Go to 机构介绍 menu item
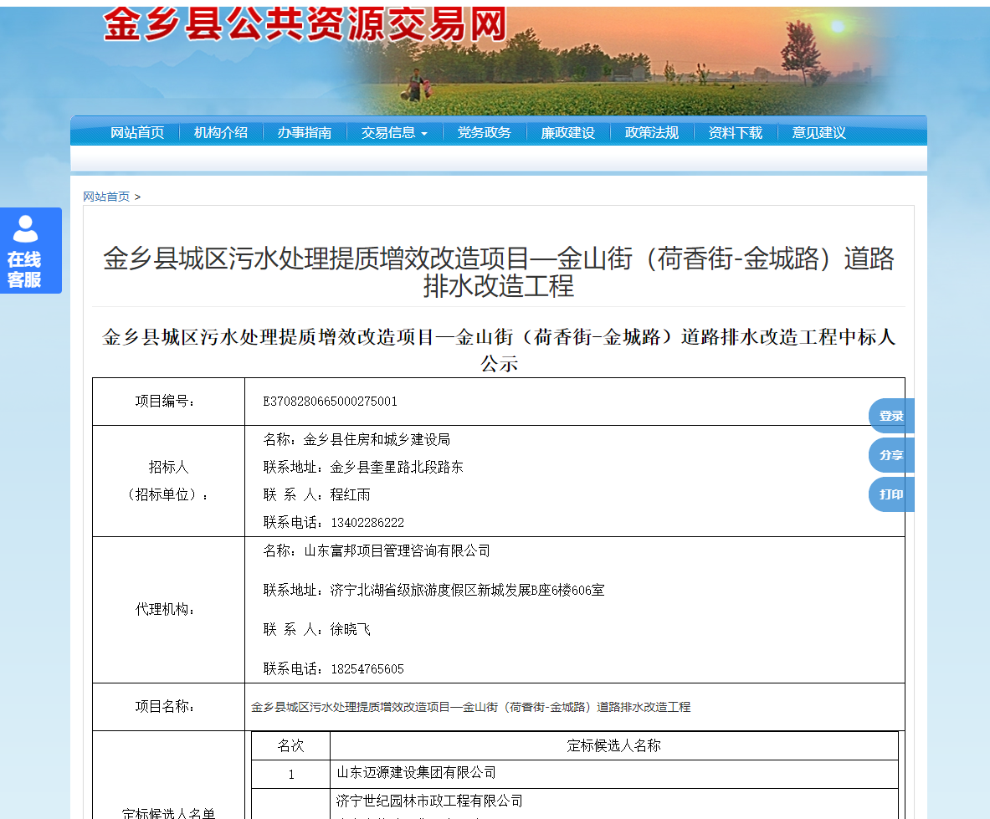This screenshot has height=819, width=990. tap(221, 132)
